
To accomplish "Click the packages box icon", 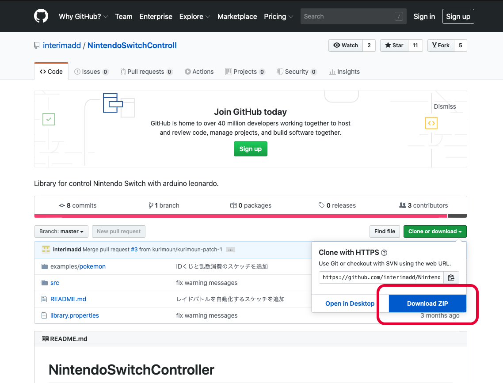I will click(233, 205).
